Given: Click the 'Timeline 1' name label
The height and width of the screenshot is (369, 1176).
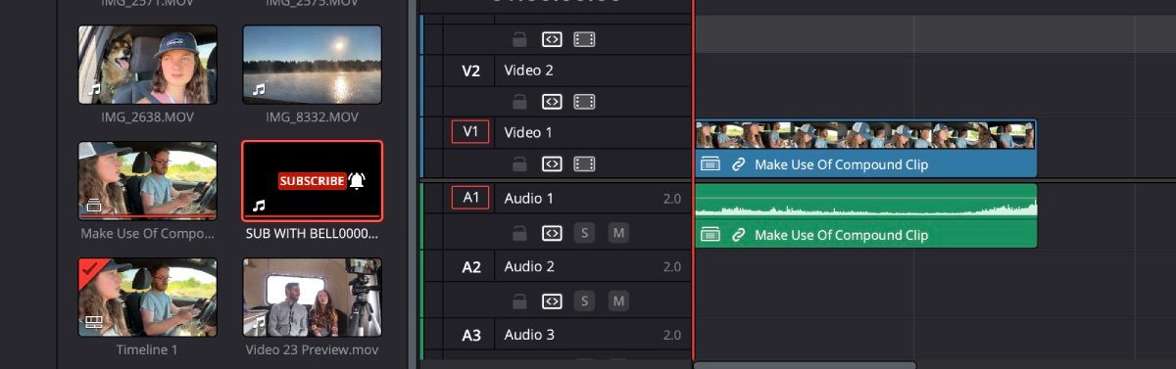Looking at the screenshot, I should point(147,349).
